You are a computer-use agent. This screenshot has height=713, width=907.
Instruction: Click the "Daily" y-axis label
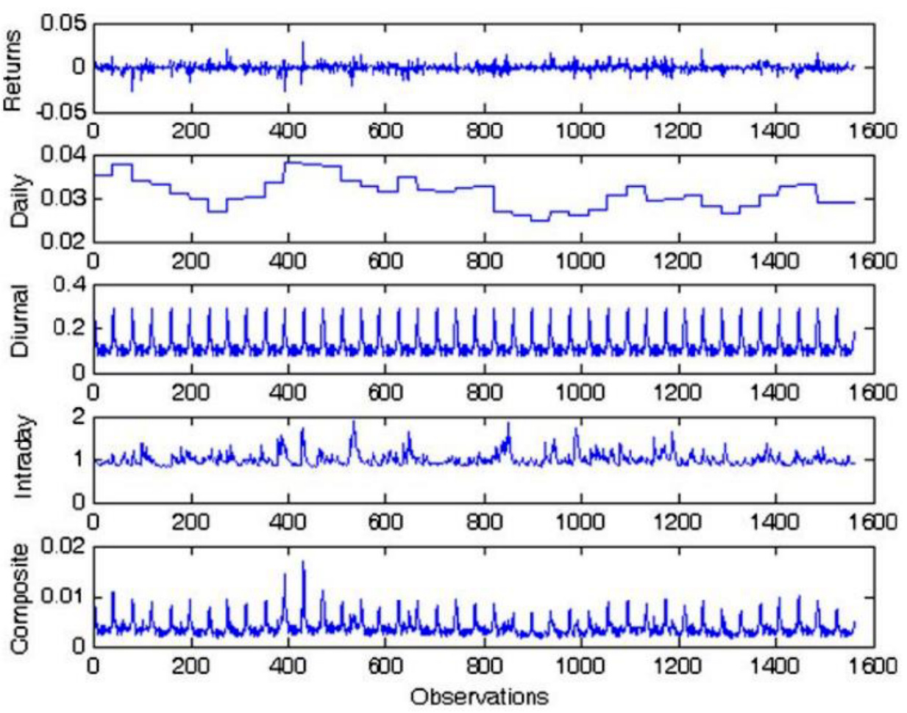pyautogui.click(x=21, y=200)
